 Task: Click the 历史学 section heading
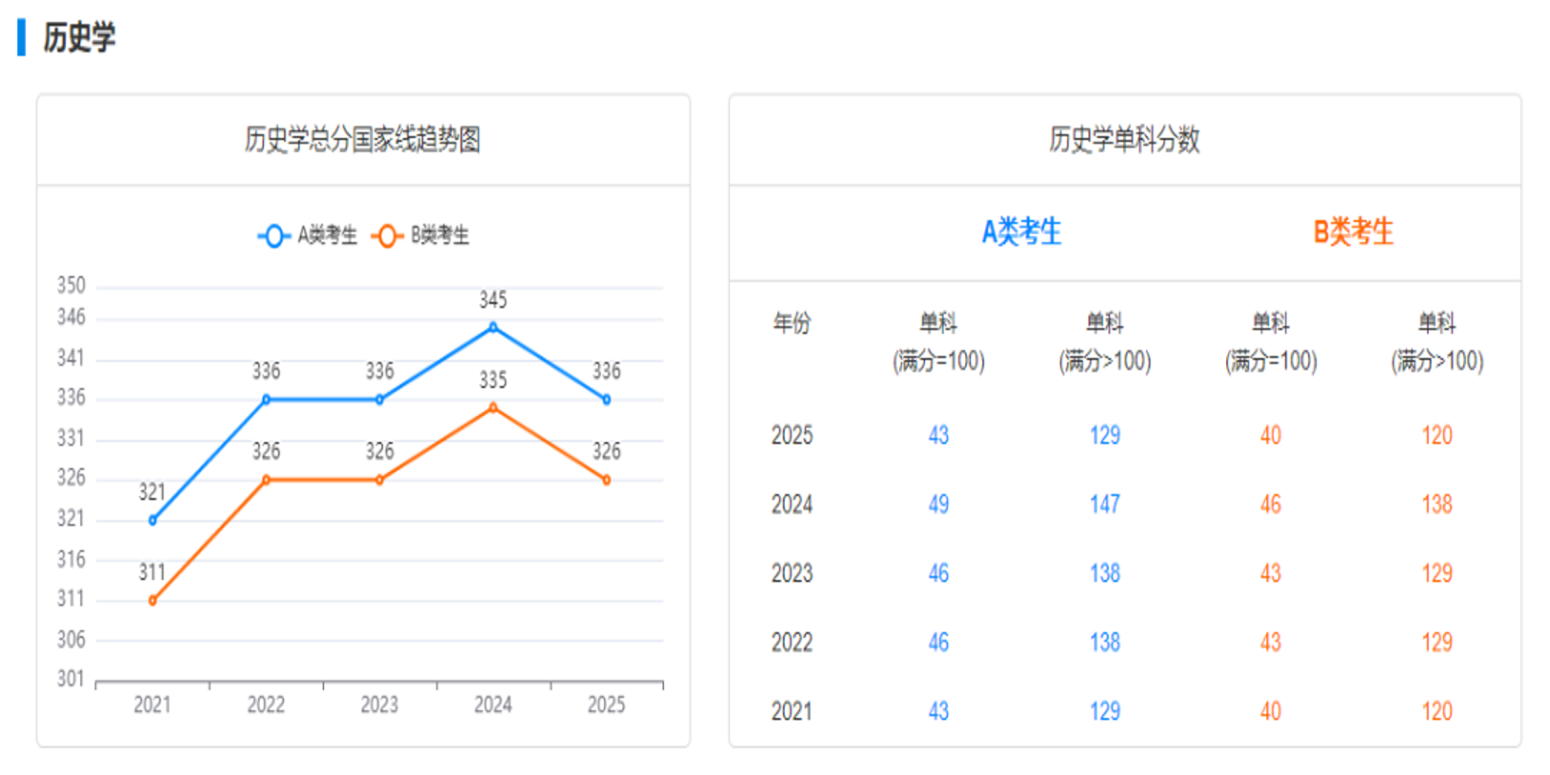click(78, 38)
